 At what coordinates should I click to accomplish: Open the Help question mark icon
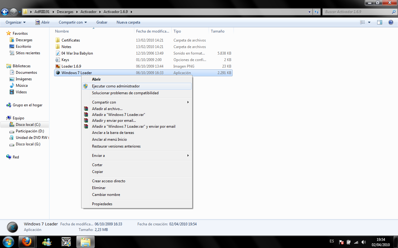click(391, 22)
